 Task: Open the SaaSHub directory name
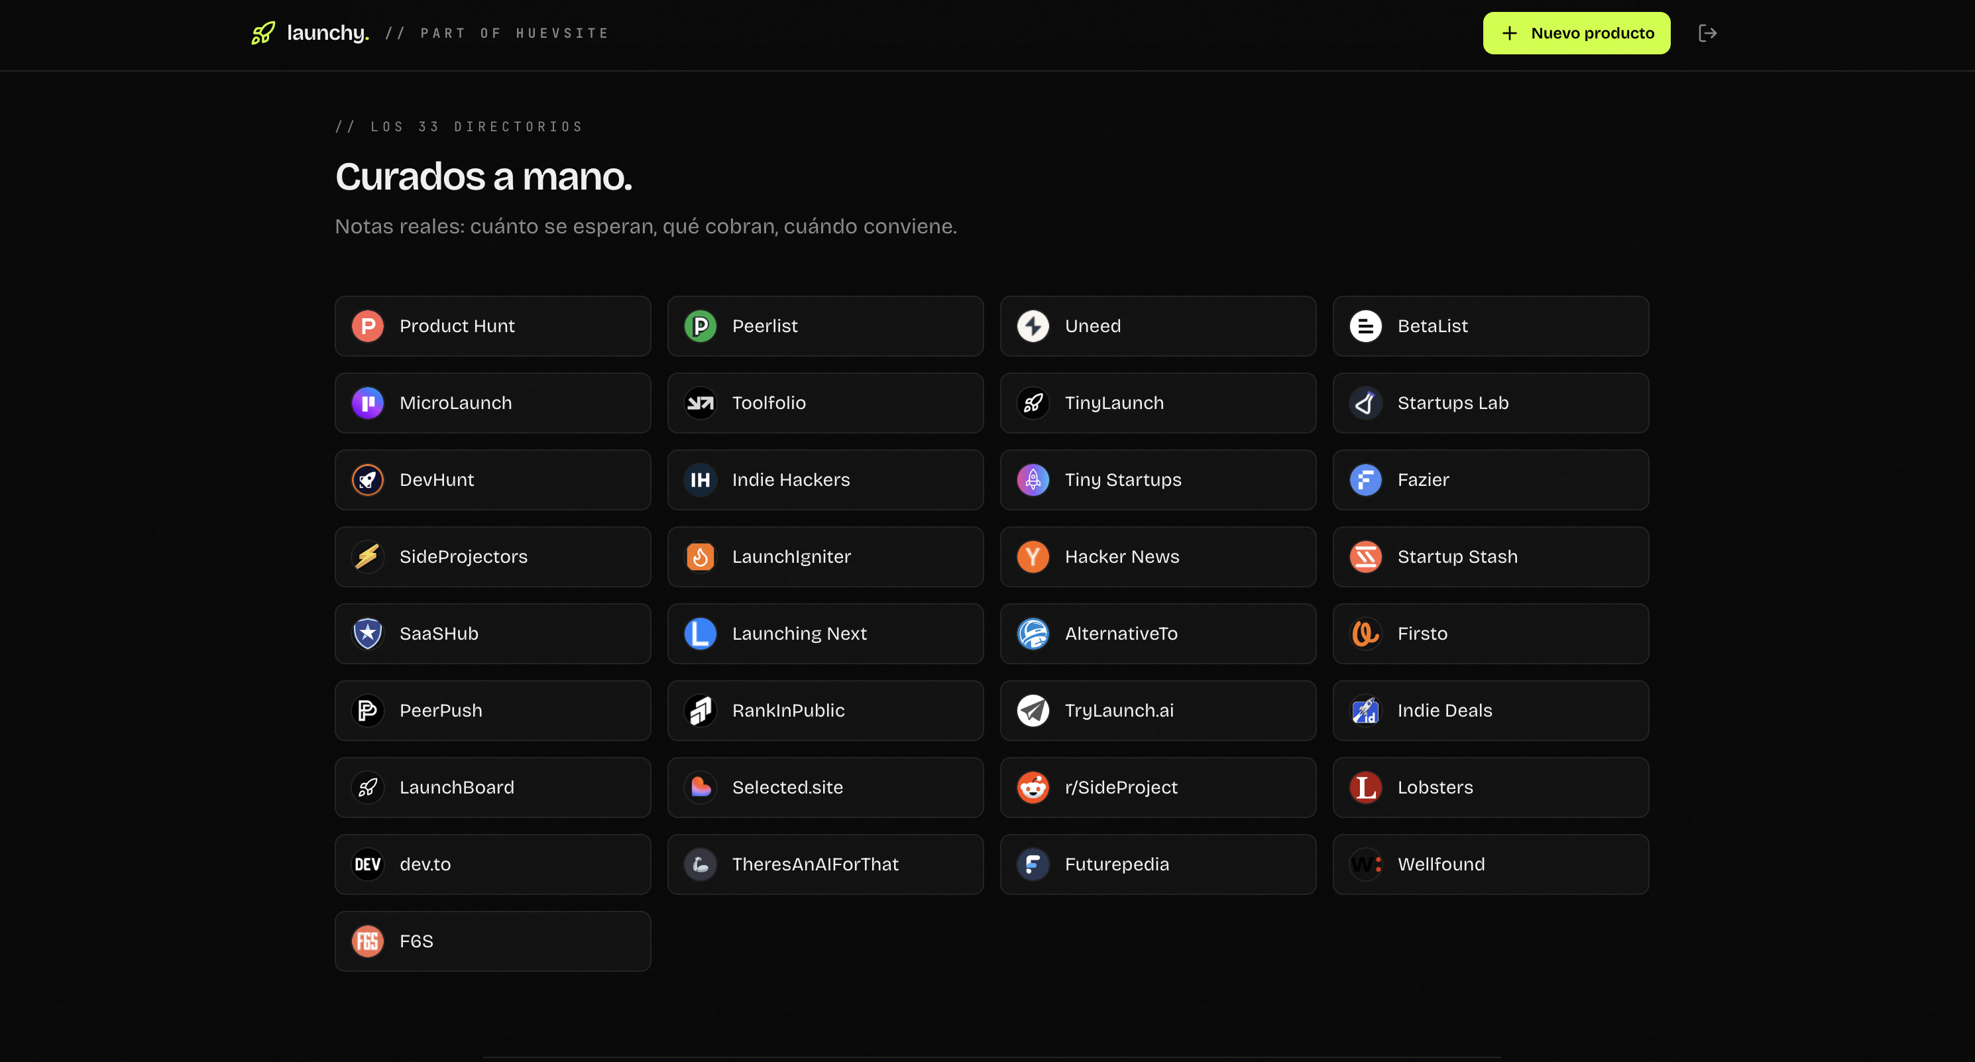click(439, 633)
